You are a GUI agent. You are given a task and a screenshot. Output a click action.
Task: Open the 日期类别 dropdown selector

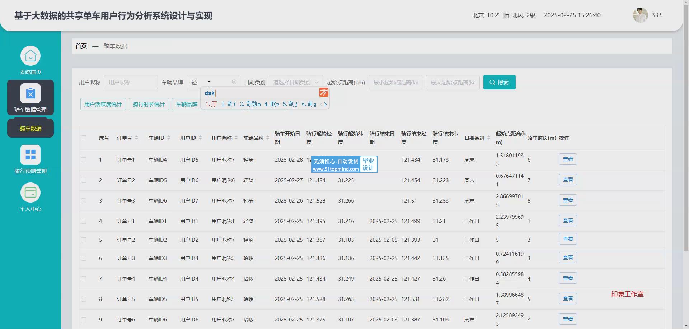pos(296,83)
